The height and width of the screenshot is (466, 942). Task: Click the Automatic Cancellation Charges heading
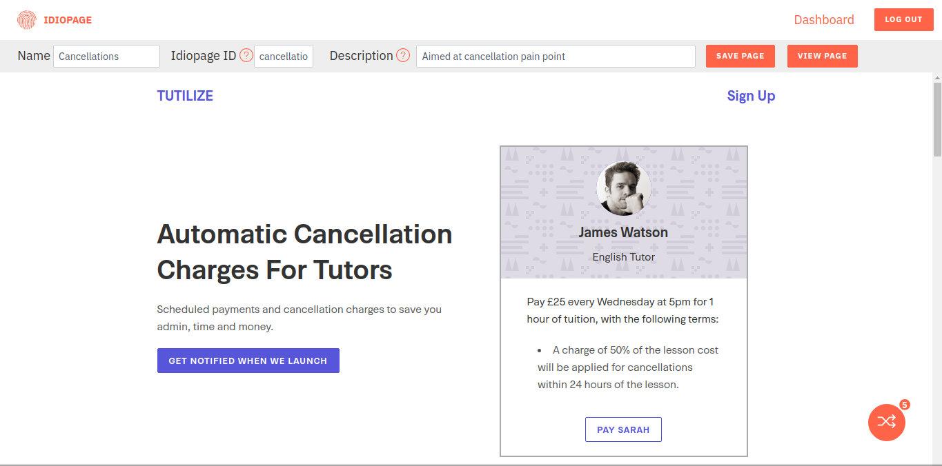pos(305,252)
